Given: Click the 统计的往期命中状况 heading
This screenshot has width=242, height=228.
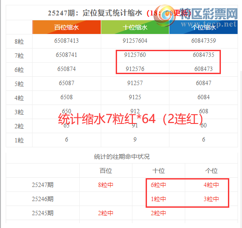Looking at the screenshot, I should pyautogui.click(x=122, y=157).
